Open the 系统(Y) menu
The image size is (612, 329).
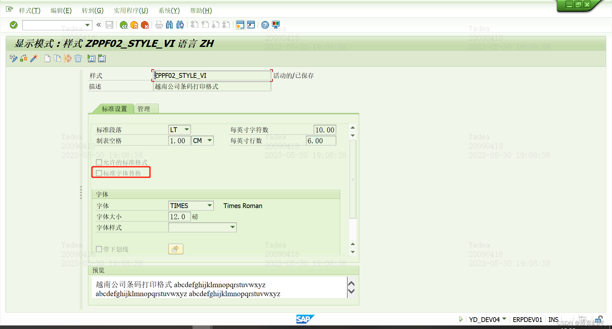click(169, 11)
